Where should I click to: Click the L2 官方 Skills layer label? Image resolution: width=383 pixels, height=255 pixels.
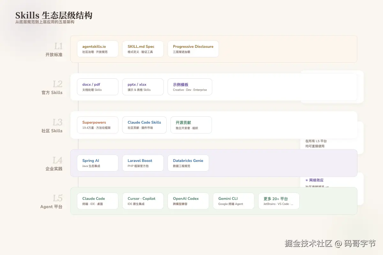(52, 87)
